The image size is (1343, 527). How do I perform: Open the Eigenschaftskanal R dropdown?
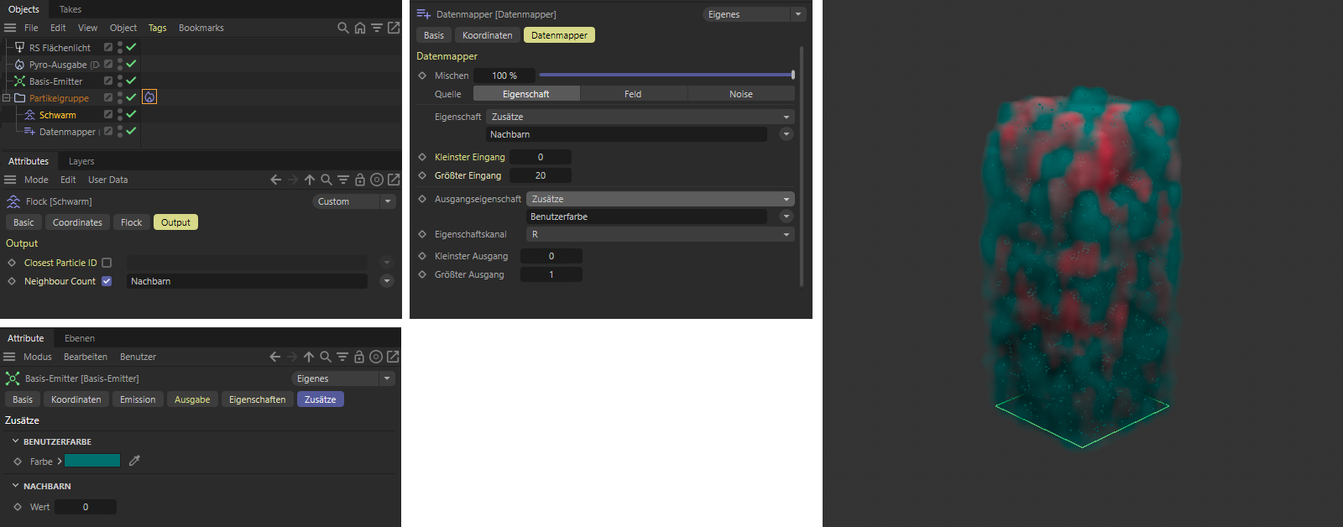(661, 234)
